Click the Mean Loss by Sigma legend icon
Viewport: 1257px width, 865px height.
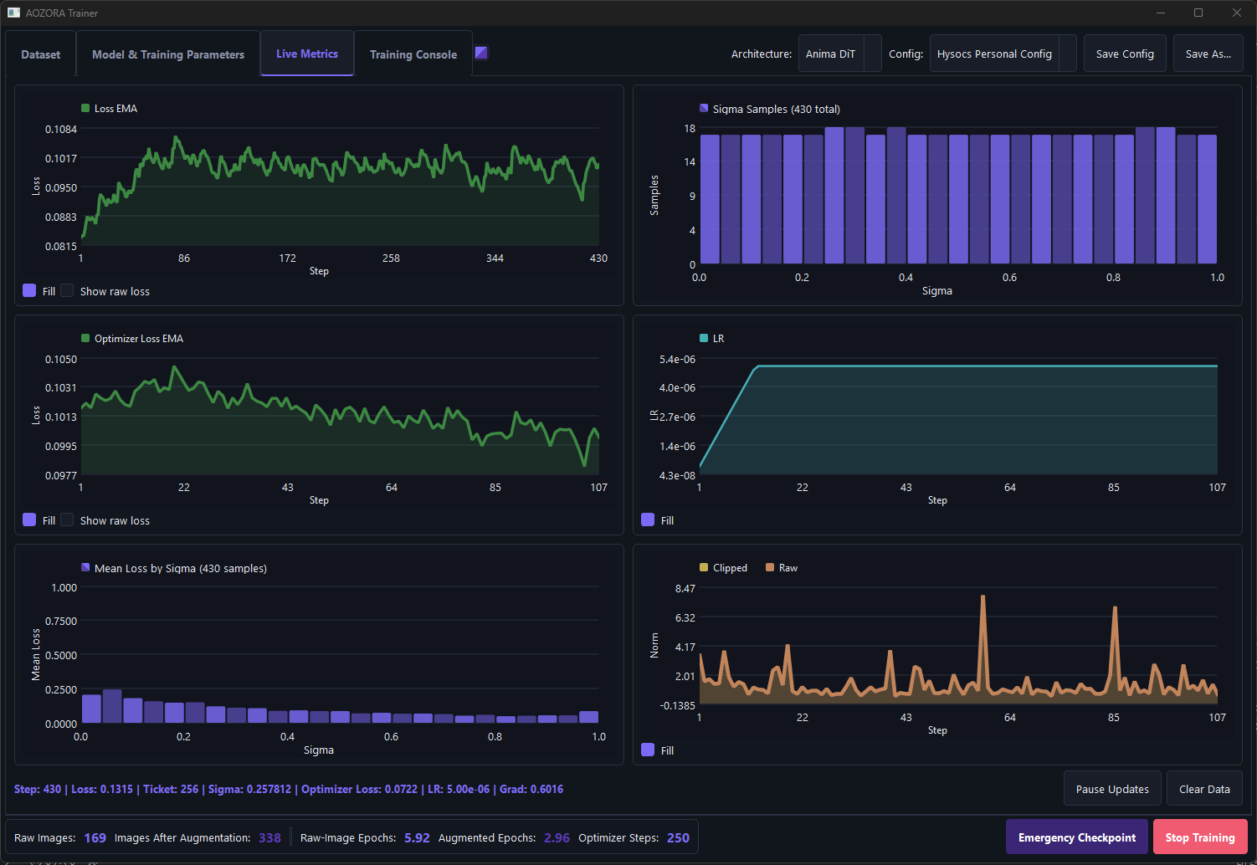(x=85, y=567)
